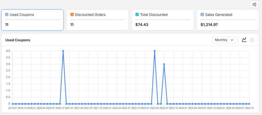
Task: Click the first peak point at 4.0
Action: pos(63,51)
